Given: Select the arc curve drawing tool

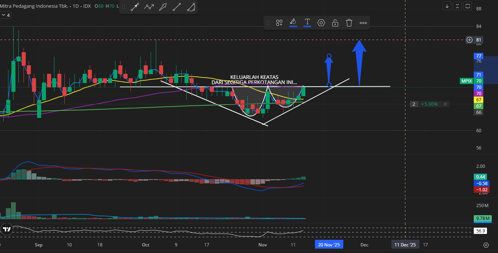Looking at the screenshot, I should pos(191,7).
